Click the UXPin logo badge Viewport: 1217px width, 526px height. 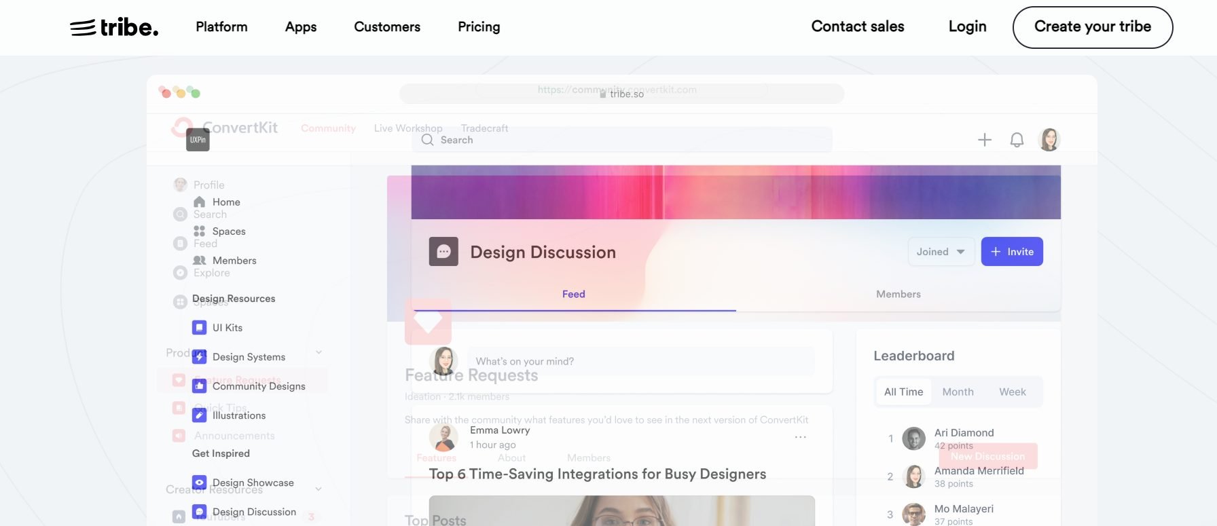point(198,140)
